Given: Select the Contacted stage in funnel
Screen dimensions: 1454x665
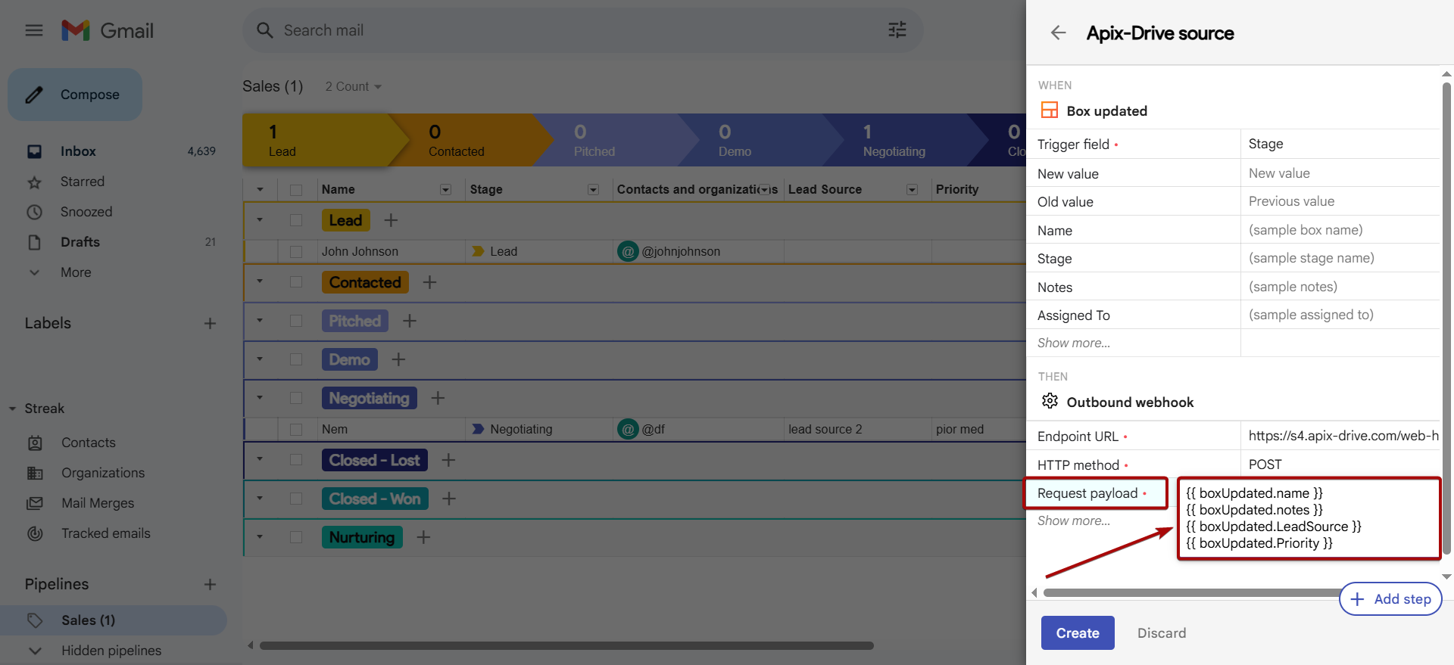Looking at the screenshot, I should [470, 140].
